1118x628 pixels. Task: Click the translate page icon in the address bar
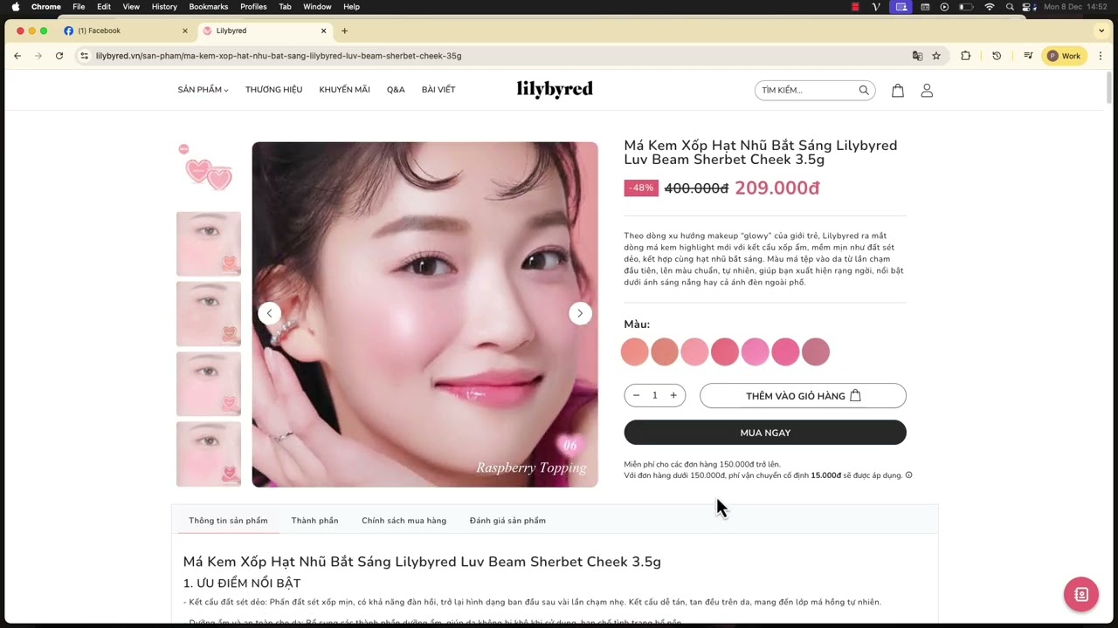pos(917,56)
